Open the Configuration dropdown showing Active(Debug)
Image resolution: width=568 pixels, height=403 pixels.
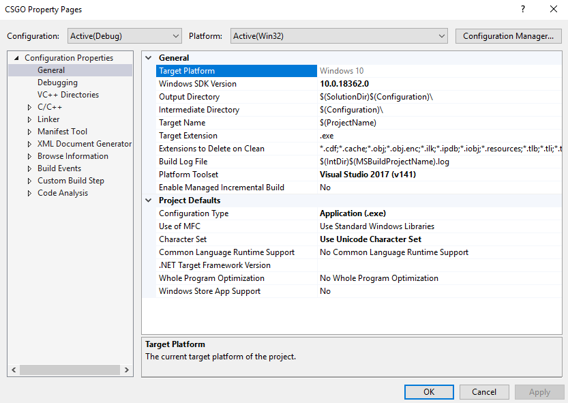[x=124, y=36]
